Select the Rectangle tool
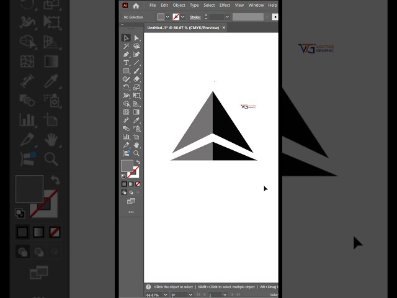 126,71
